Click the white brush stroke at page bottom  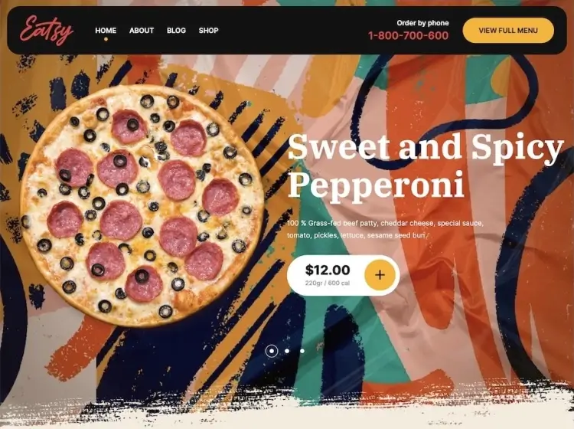point(287,412)
